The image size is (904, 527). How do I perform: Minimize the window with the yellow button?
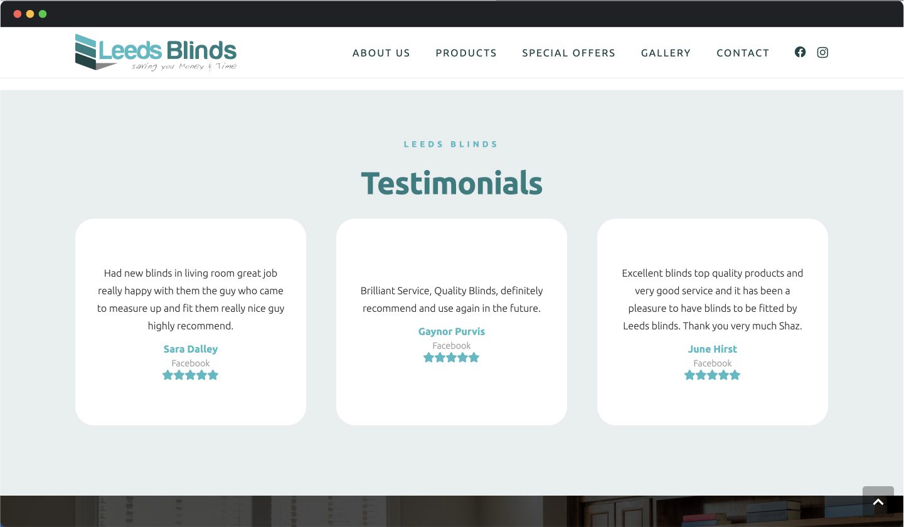30,14
